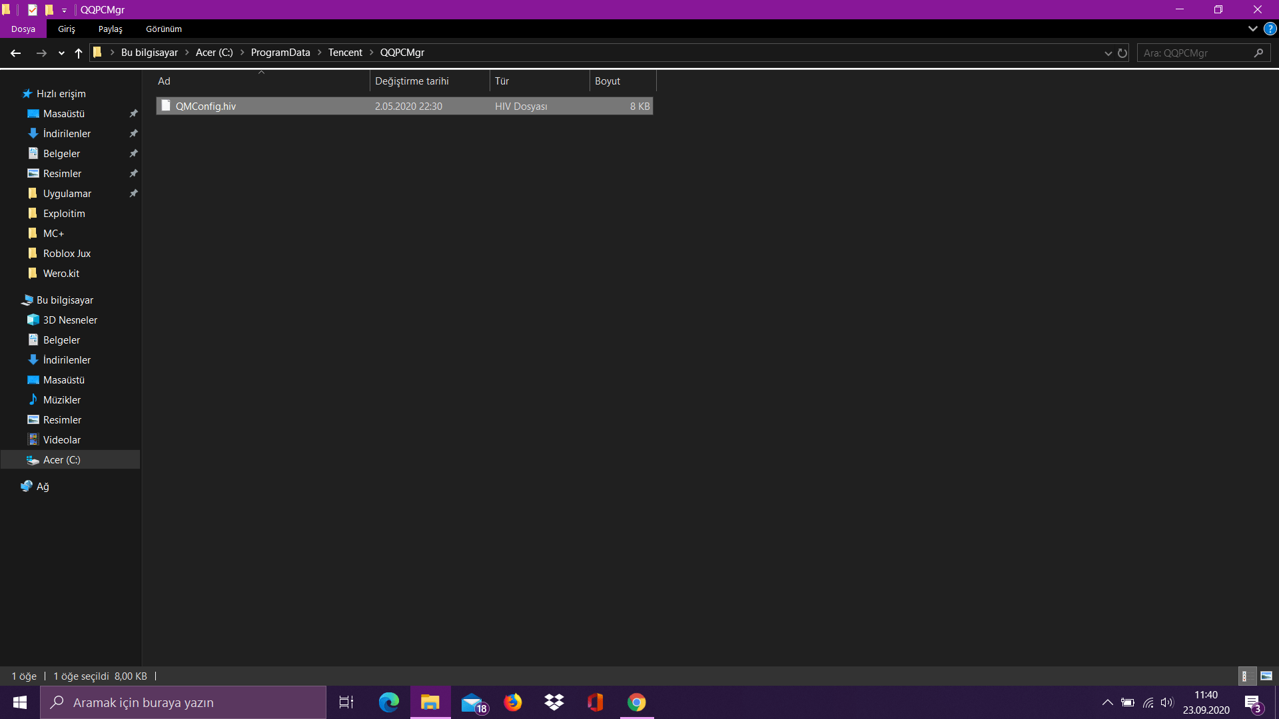Open recent locations dropdown arrow
Screen dimensions: 1279x719
click(x=61, y=53)
